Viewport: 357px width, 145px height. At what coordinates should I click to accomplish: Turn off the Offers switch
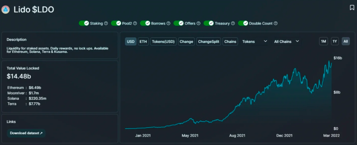(x=178, y=23)
